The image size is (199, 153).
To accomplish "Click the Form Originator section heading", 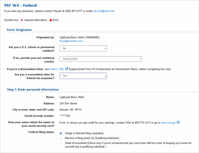I will coord(19,30).
